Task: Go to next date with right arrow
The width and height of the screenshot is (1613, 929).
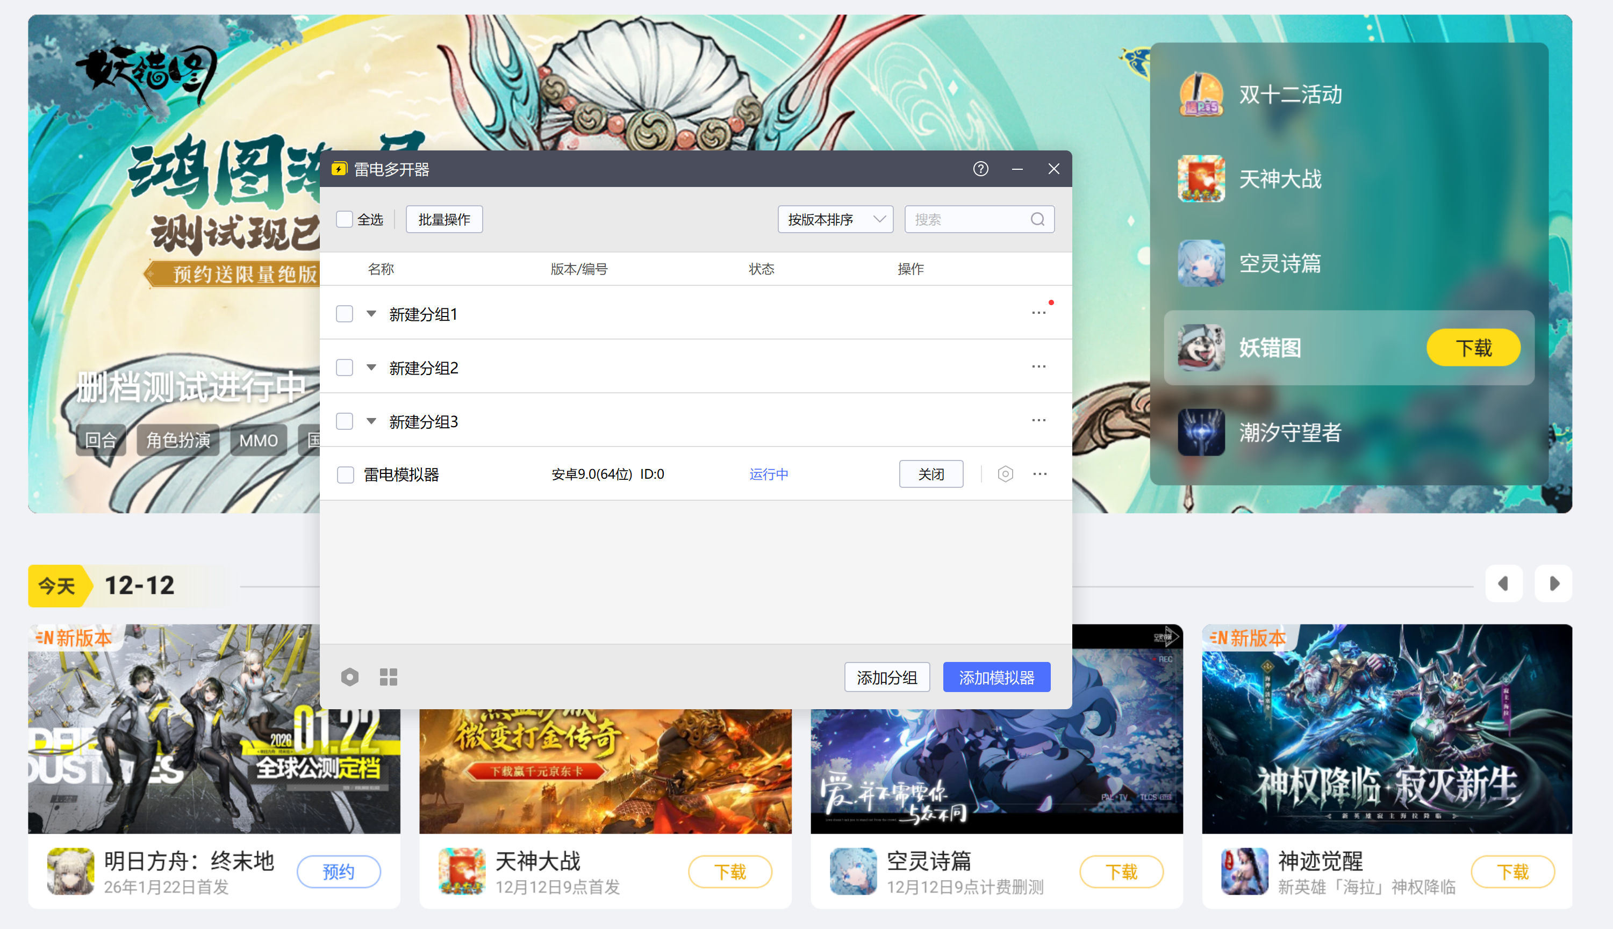Action: tap(1554, 583)
